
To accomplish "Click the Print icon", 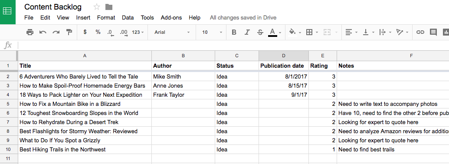I will click(30, 32).
